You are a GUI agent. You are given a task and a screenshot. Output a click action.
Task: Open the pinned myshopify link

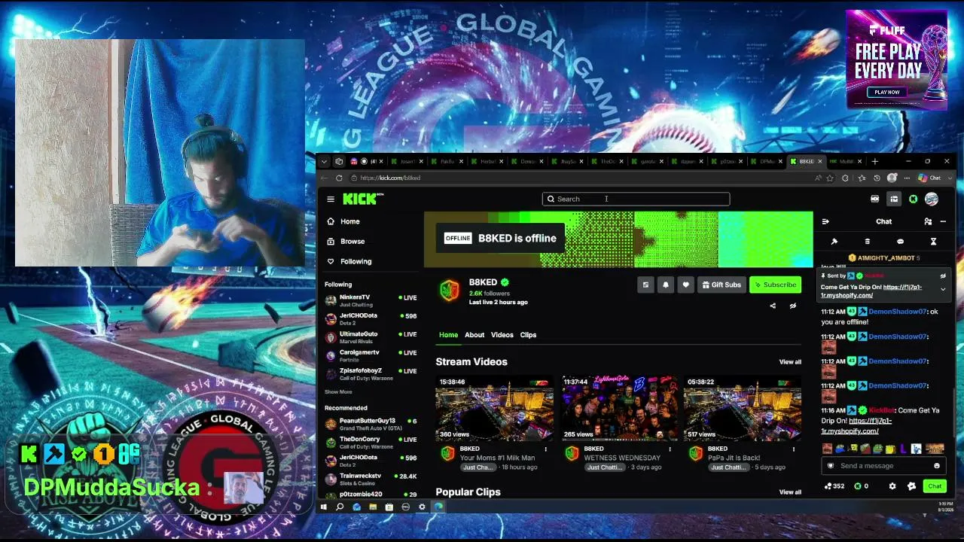click(x=871, y=291)
